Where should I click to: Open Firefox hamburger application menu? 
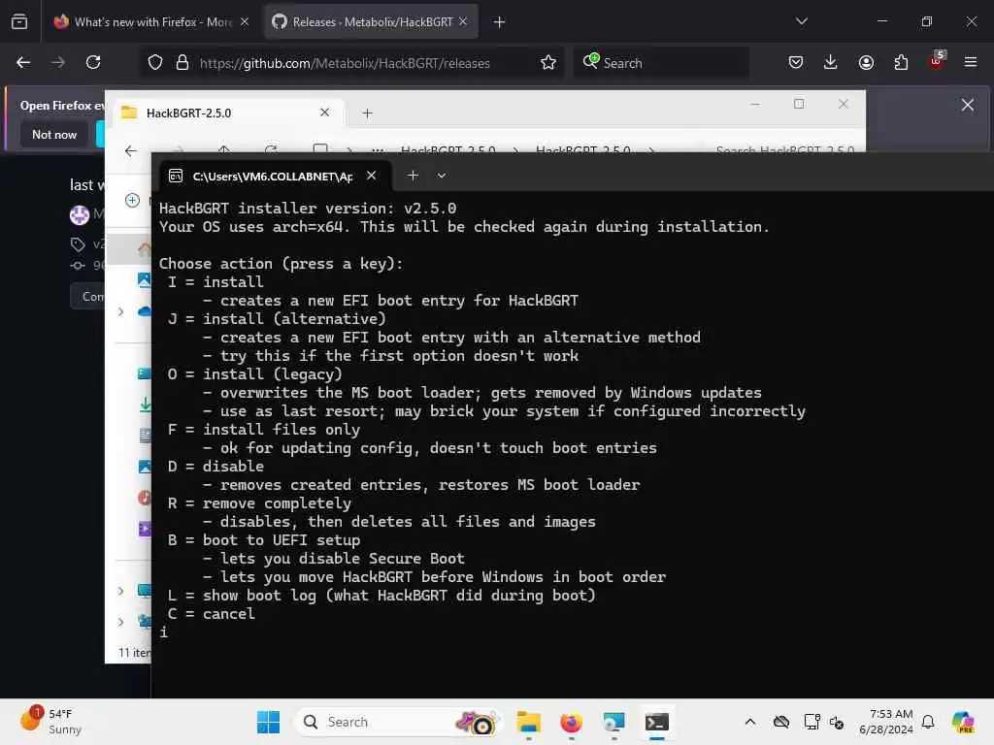971,62
